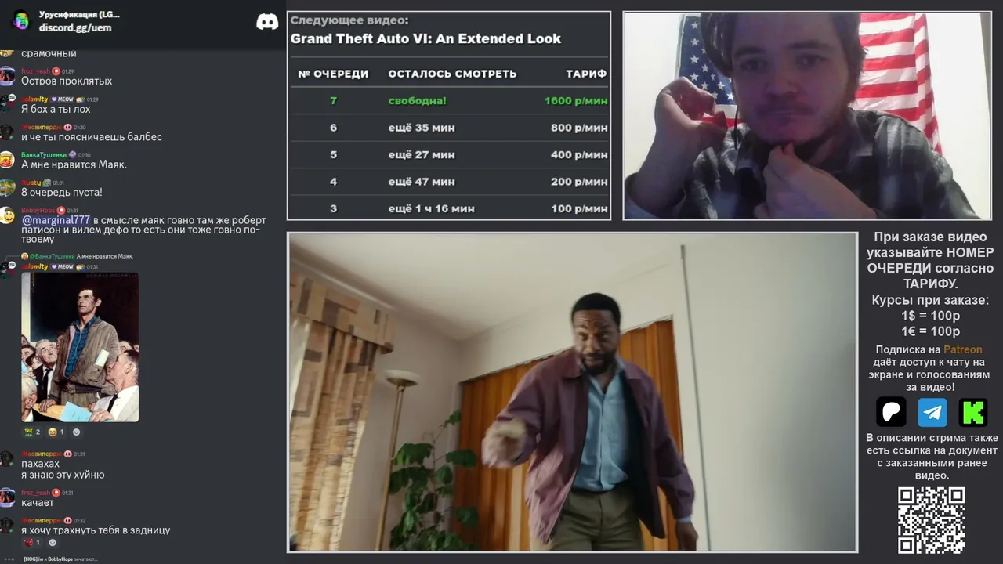
Task: Click the laughing emoji reaction with count 1
Action: pyautogui.click(x=56, y=432)
